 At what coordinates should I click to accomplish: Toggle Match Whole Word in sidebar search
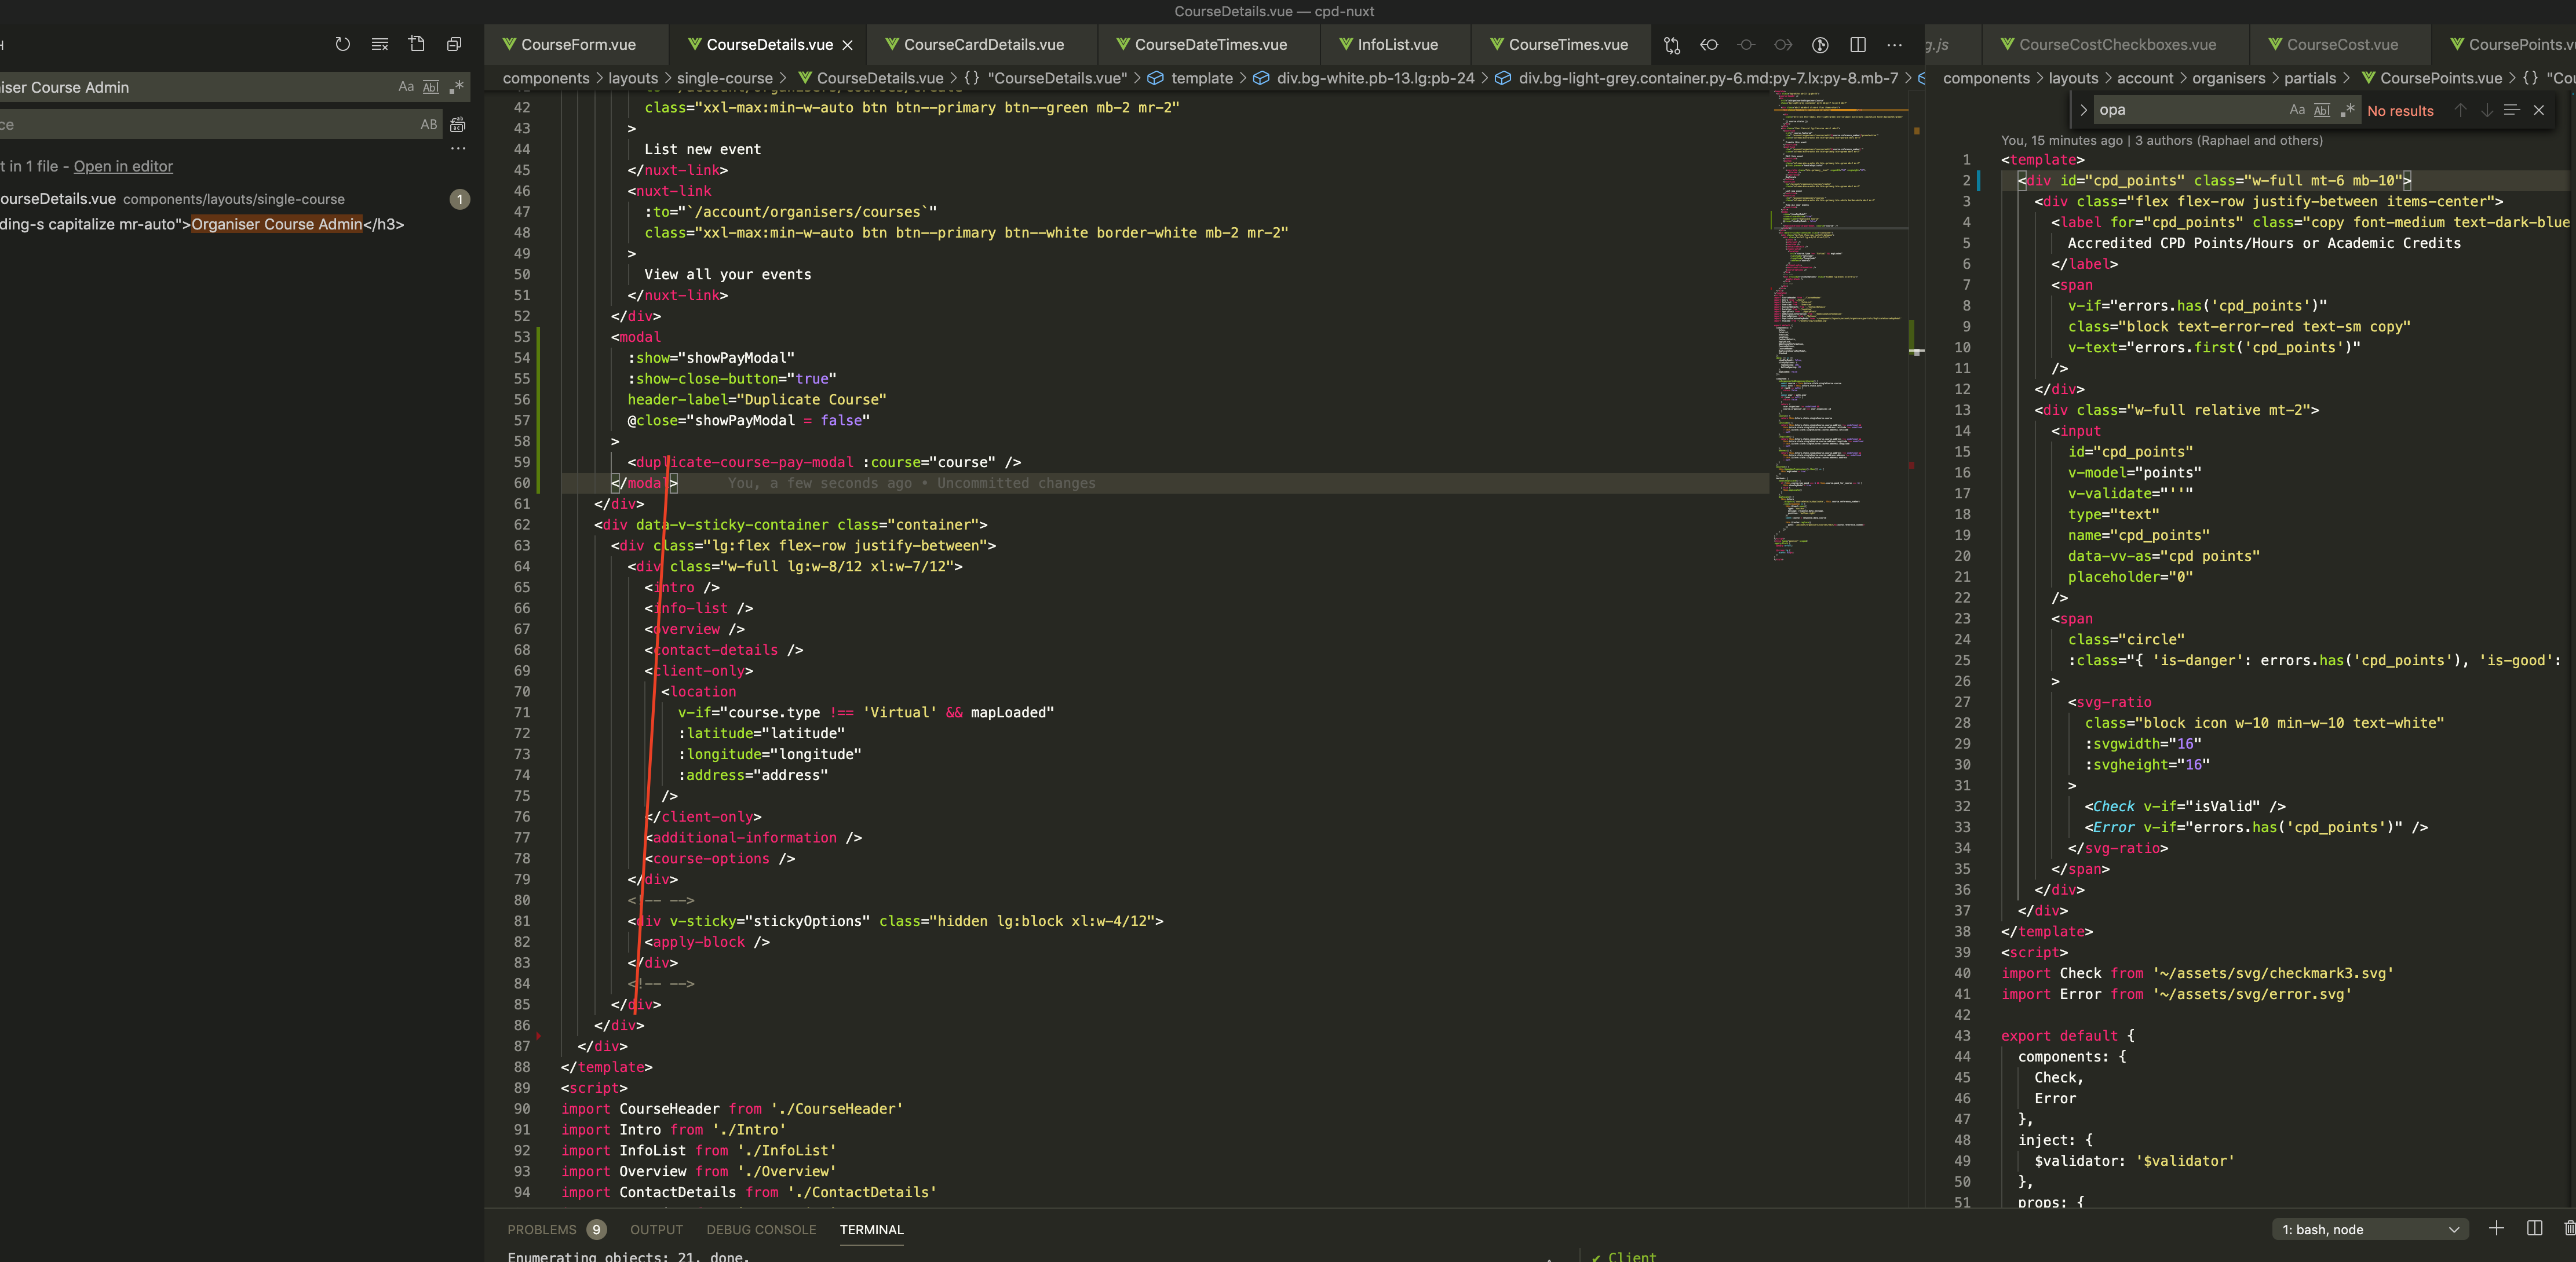431,87
